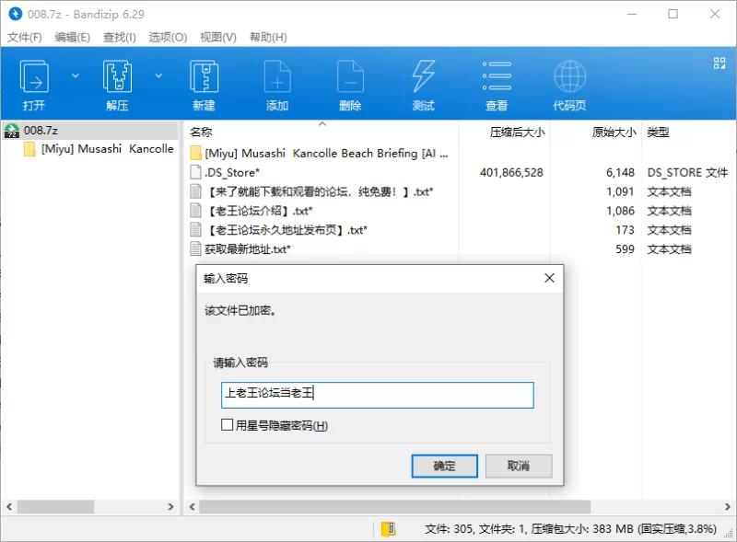
Task: Click right scroll arrow of file list
Action: [x=728, y=507]
